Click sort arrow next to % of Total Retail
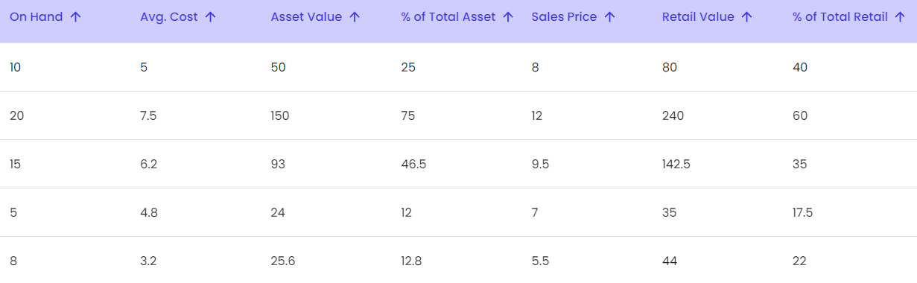 [900, 17]
